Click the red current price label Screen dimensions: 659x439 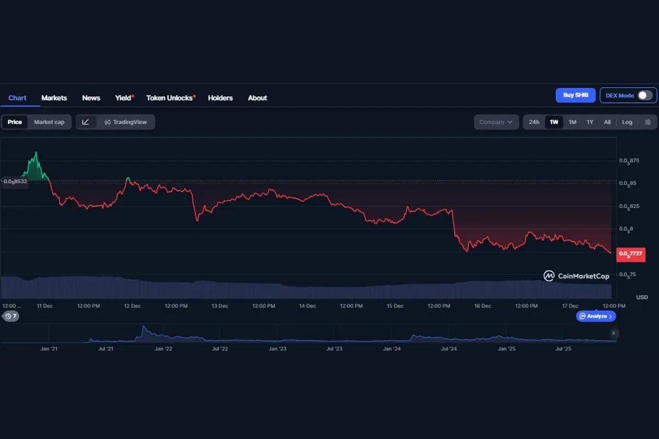[x=630, y=254]
